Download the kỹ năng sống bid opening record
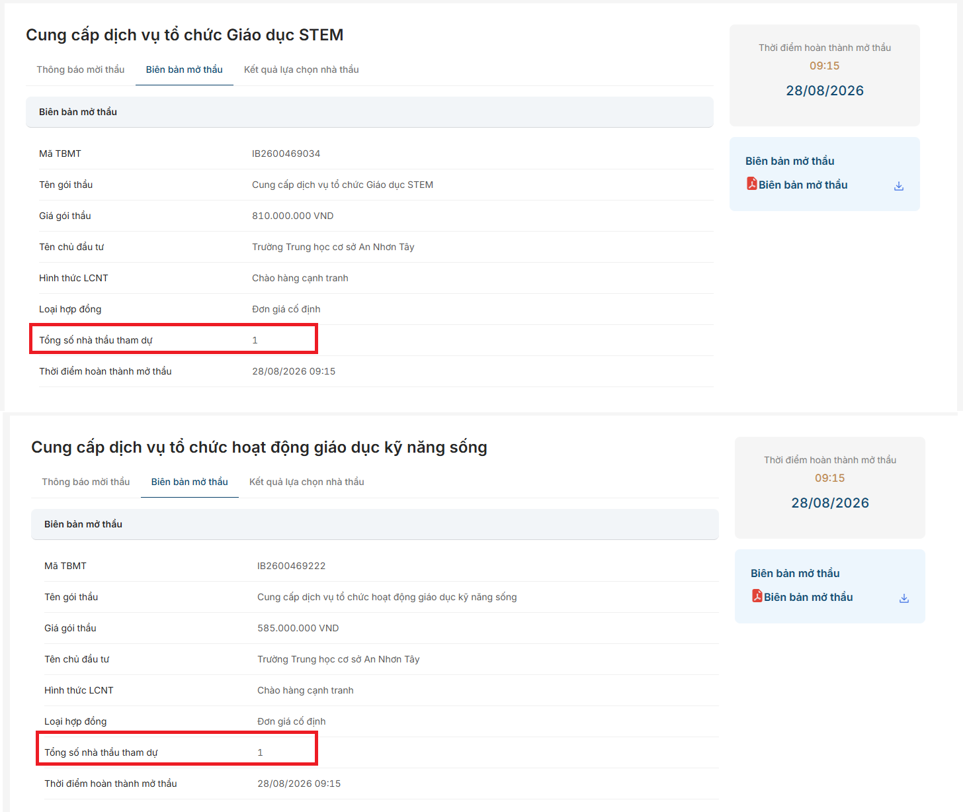The width and height of the screenshot is (963, 812). click(903, 598)
